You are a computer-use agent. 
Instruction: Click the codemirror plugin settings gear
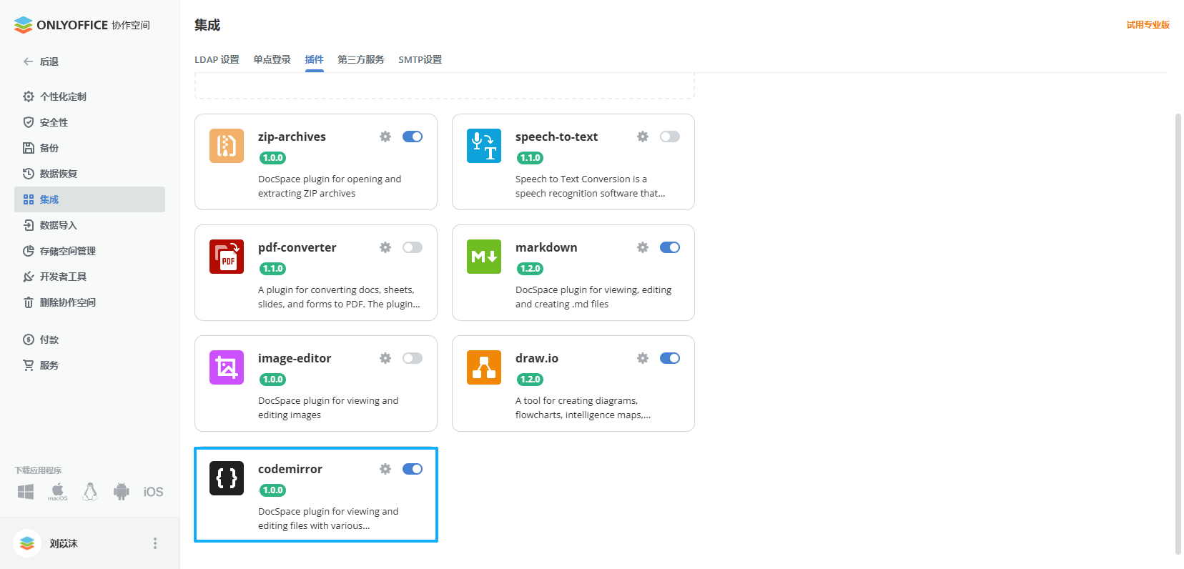pos(385,469)
